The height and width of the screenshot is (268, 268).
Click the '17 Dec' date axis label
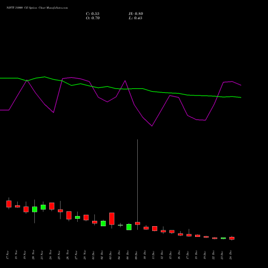tap(188, 255)
